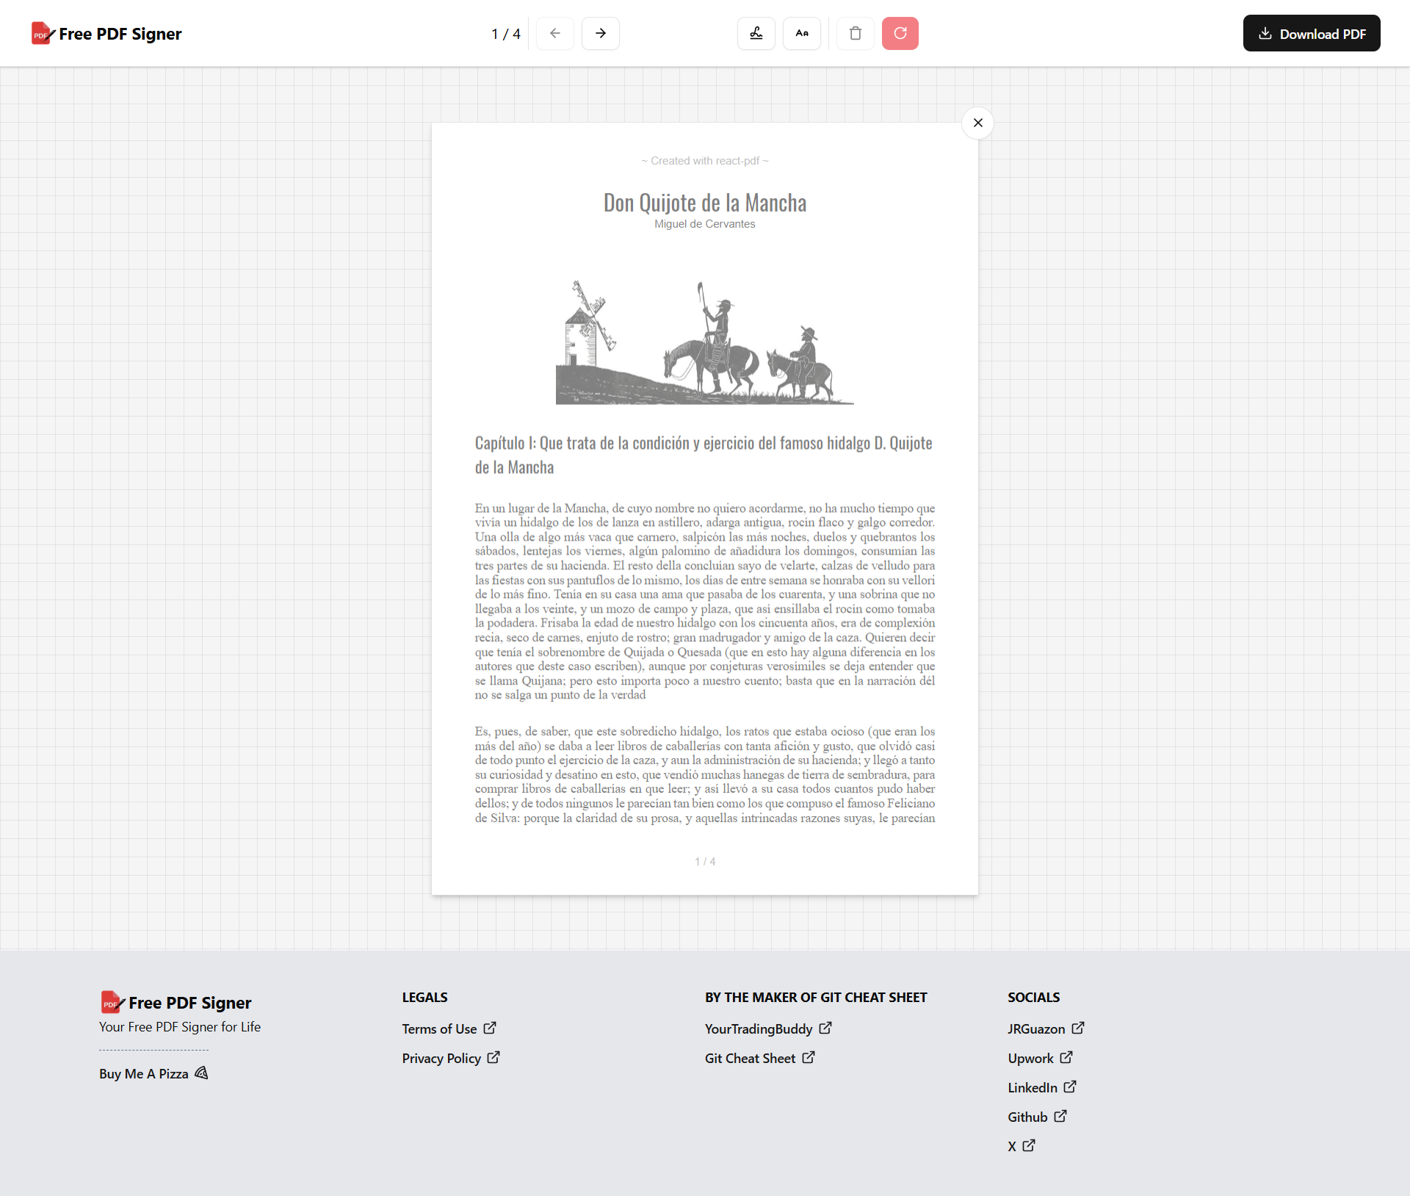Image resolution: width=1410 pixels, height=1196 pixels.
Task: Click external icon next to JRGuazon
Action: [1078, 1028]
